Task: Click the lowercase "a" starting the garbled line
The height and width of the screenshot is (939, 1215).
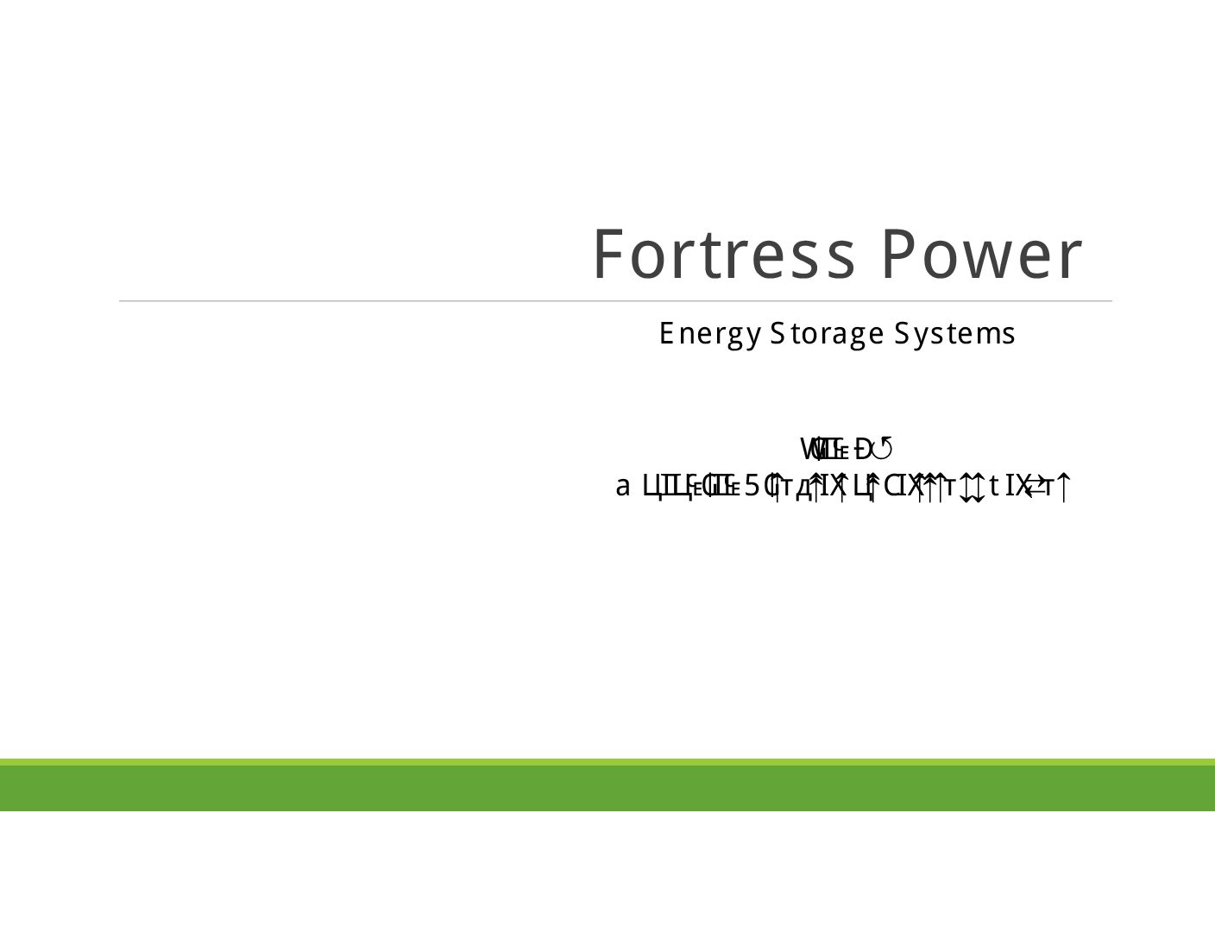Action: 622,488
